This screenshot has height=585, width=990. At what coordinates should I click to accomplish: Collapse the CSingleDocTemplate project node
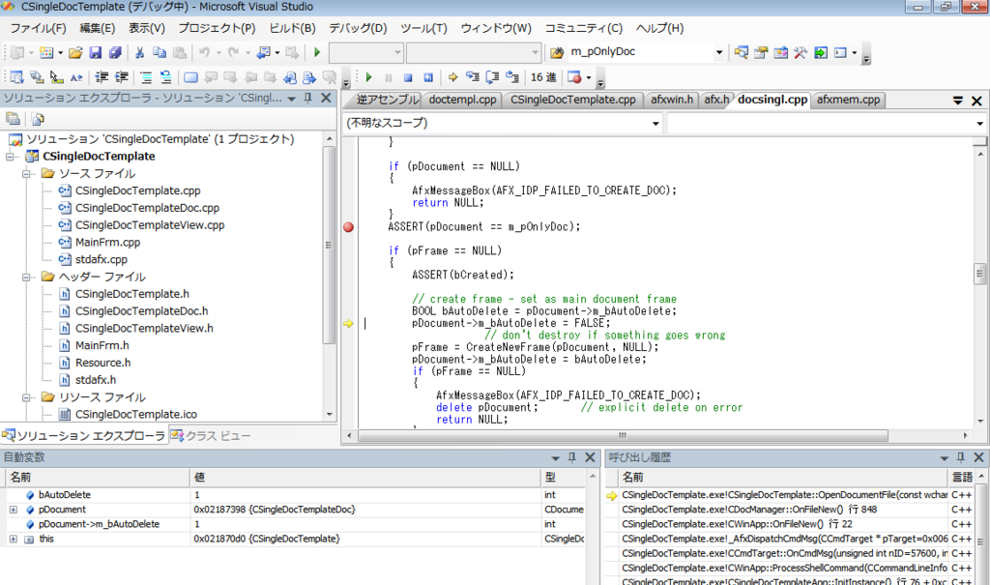point(11,156)
